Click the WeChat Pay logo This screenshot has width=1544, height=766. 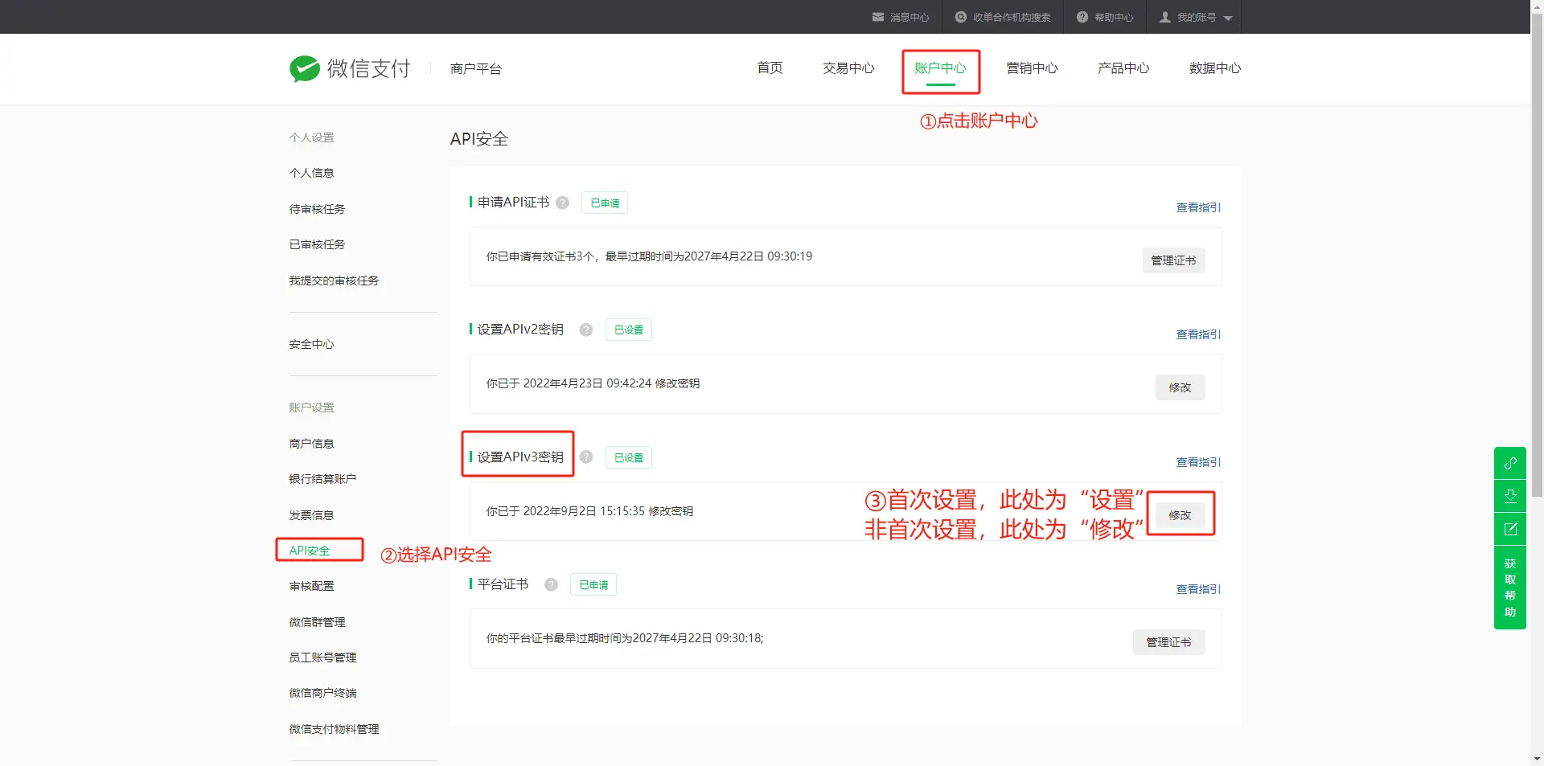350,69
